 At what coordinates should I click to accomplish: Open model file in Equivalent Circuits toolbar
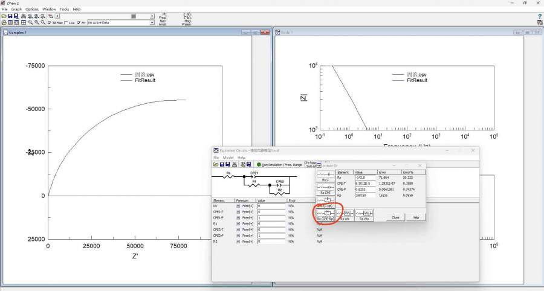tap(216, 164)
